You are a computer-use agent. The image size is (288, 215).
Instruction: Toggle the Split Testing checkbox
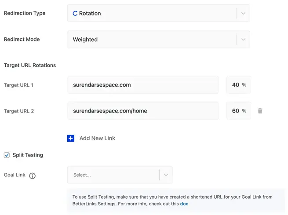coord(7,155)
